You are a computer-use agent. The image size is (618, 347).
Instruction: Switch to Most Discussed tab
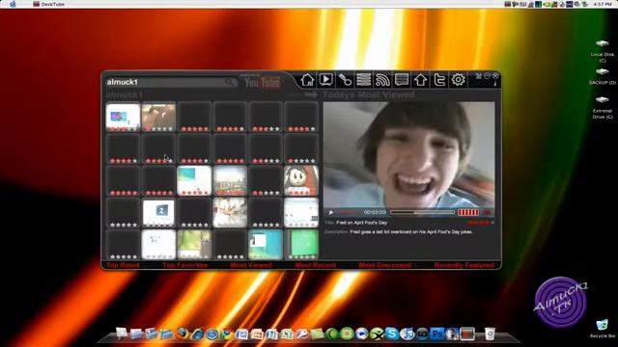pyautogui.click(x=385, y=265)
